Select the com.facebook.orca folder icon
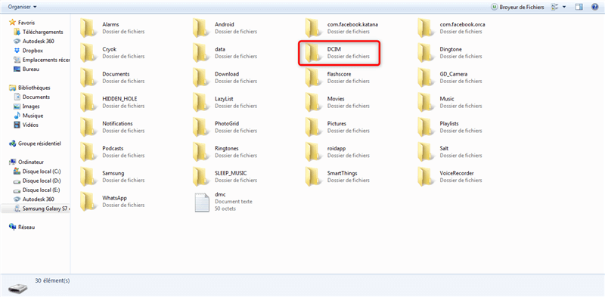The image size is (605, 297). (426, 28)
